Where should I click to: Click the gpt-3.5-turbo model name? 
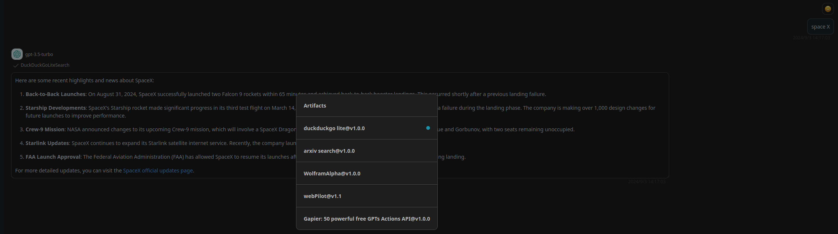[x=39, y=55]
